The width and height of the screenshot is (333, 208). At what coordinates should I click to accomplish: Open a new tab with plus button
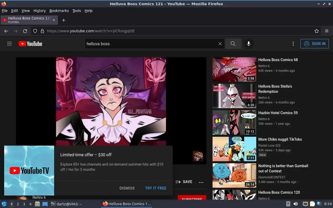[63, 20]
